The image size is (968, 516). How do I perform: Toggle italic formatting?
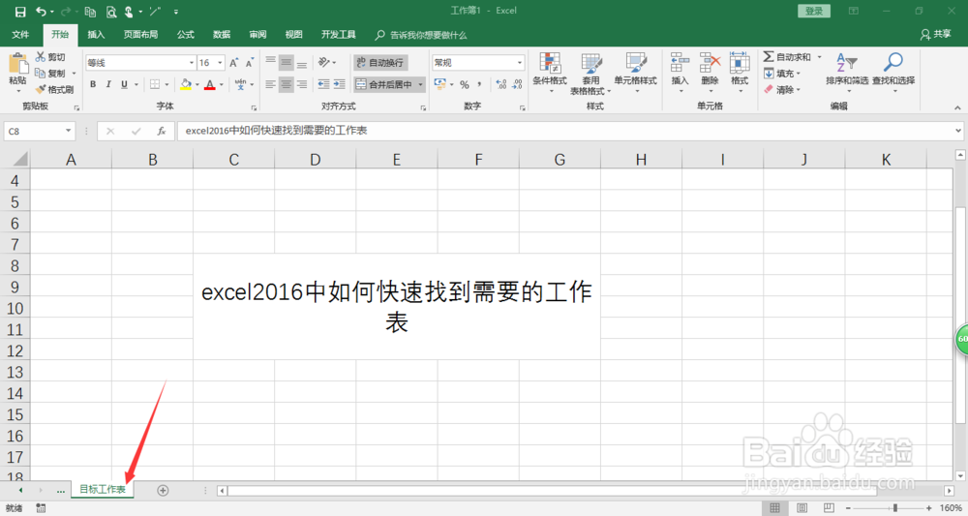(x=108, y=84)
